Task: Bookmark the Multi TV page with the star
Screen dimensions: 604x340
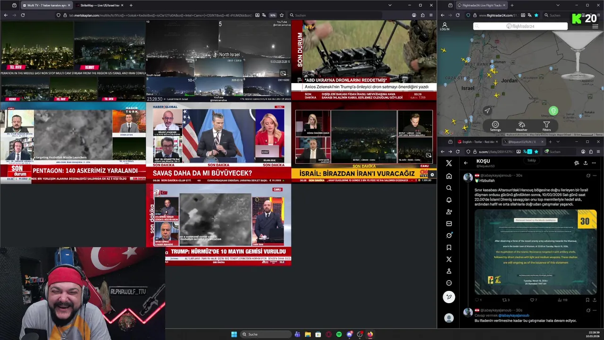Action: click(x=282, y=15)
